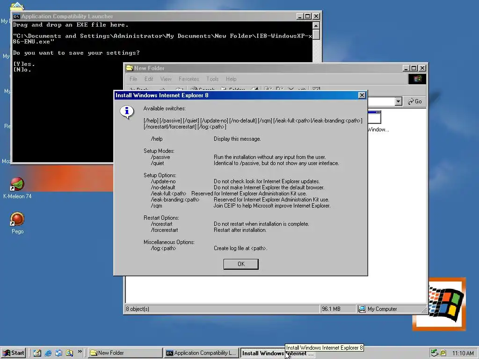Click the scrollbar thumb in the Compatibility Launcher console
The image size is (479, 359).
coord(316,35)
